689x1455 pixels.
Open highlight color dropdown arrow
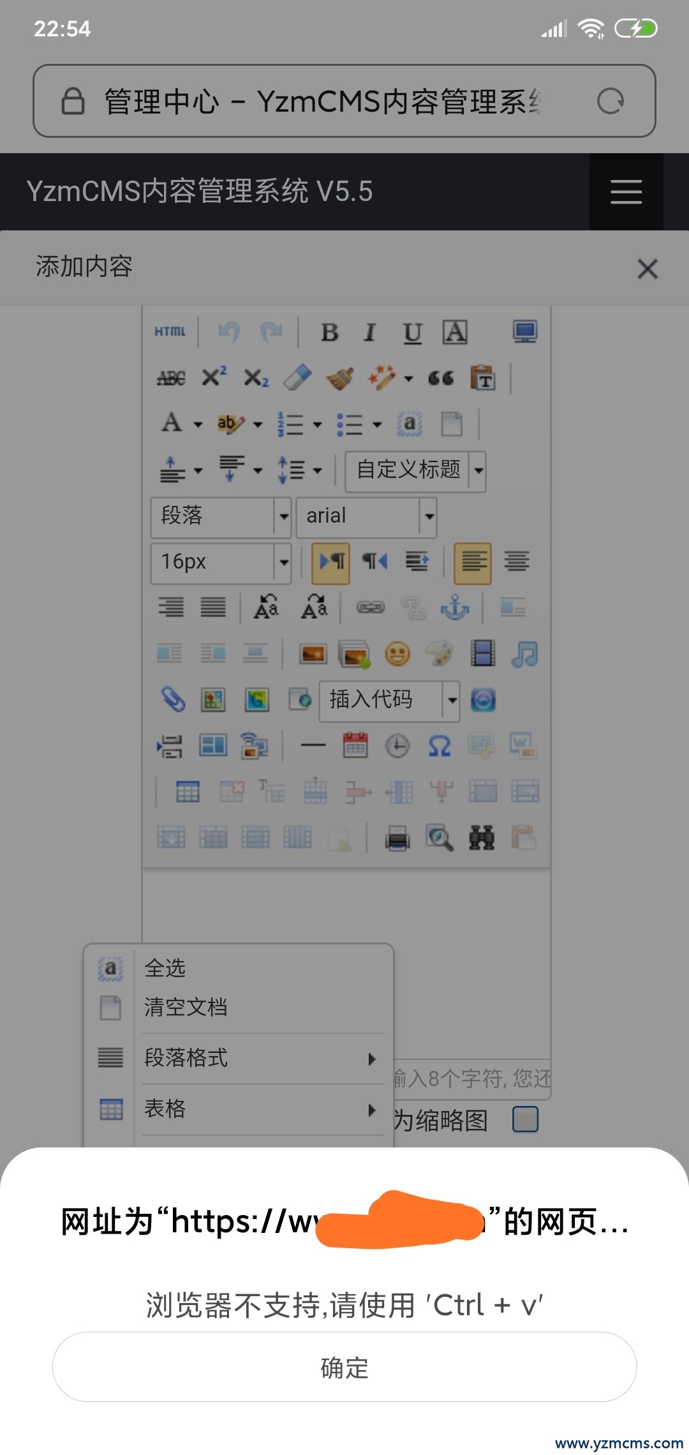(x=258, y=424)
